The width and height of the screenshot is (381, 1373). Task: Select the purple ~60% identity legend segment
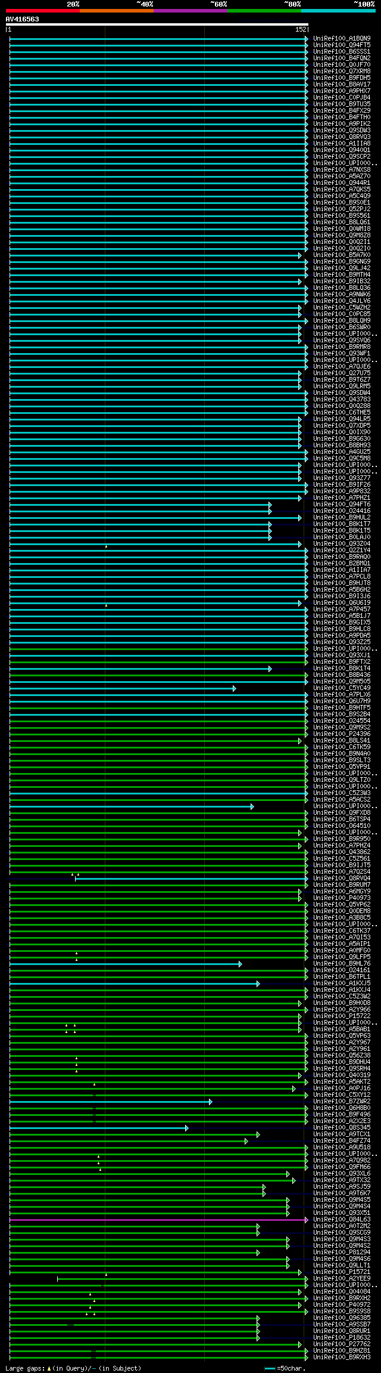coord(190,11)
